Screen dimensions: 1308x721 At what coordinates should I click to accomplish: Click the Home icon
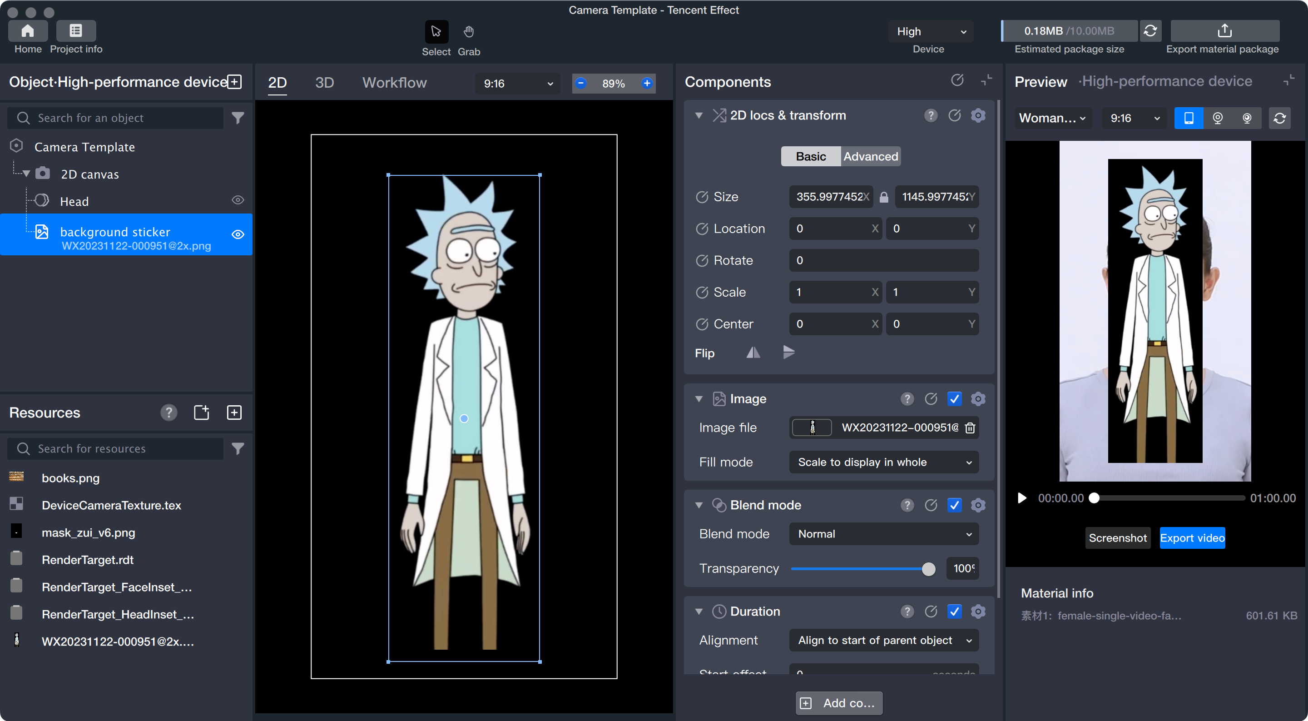click(28, 31)
